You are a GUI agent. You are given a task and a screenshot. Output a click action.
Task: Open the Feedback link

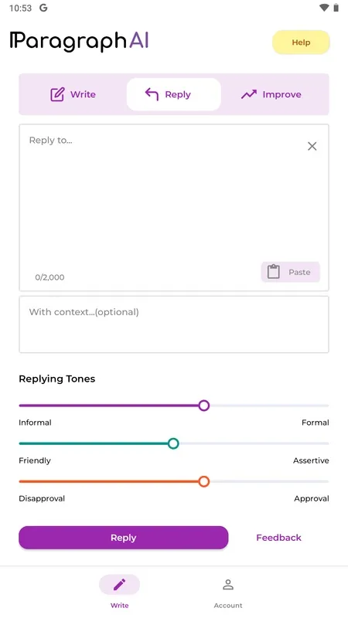tap(278, 538)
